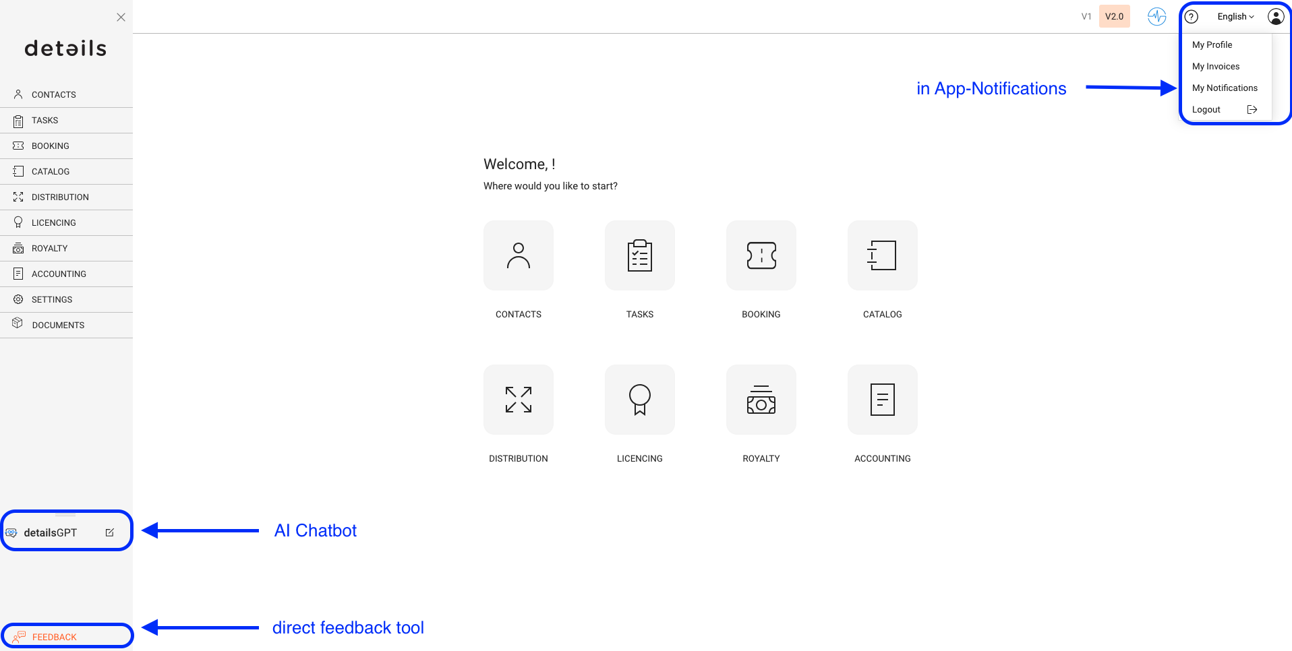Click the Contacts person icon in sidebar
Viewport: 1292px width, 651px height.
(18, 94)
